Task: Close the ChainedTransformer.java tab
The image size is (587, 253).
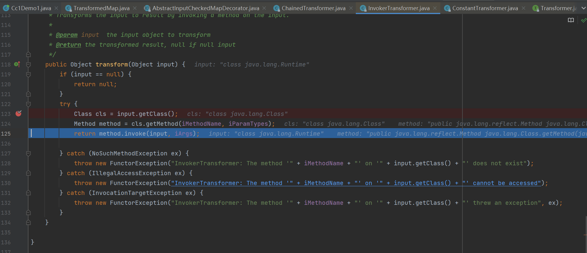Action: point(351,8)
